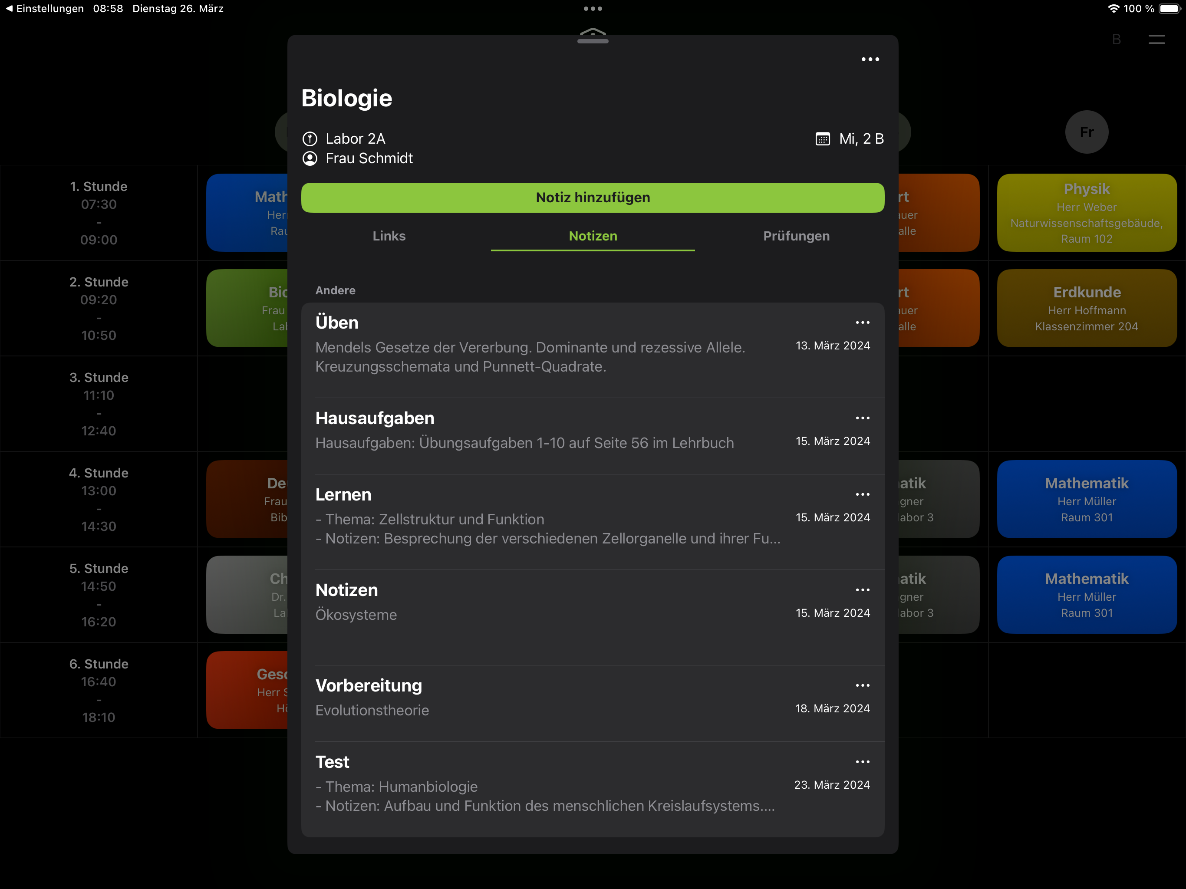Open the Biologie sheet options menu
Image resolution: width=1186 pixels, height=889 pixels.
[870, 59]
